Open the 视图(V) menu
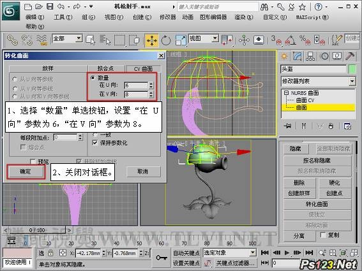This screenshot has width=362, height=271. point(114,17)
